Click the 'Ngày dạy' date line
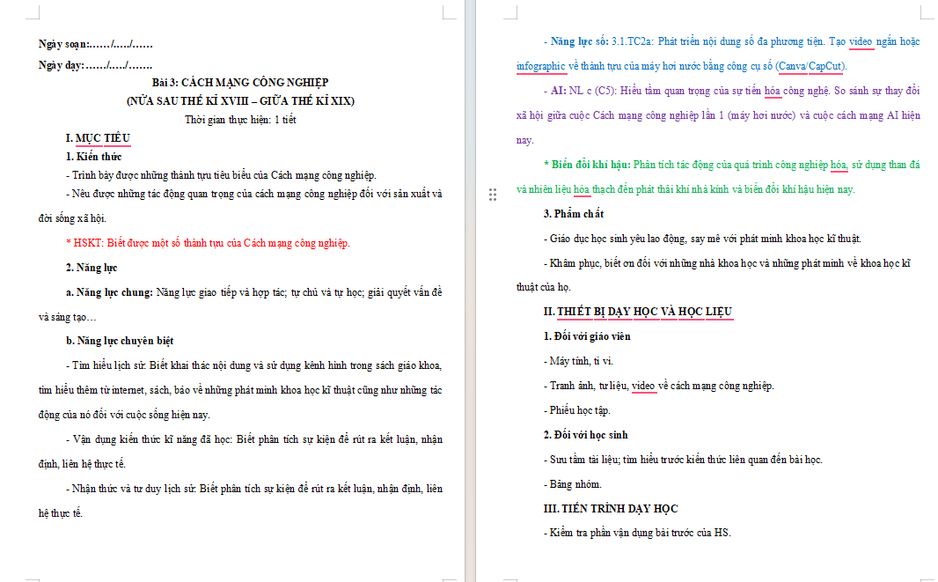 coord(96,65)
